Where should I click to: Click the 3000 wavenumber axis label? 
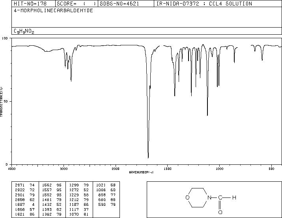(x=63, y=169)
